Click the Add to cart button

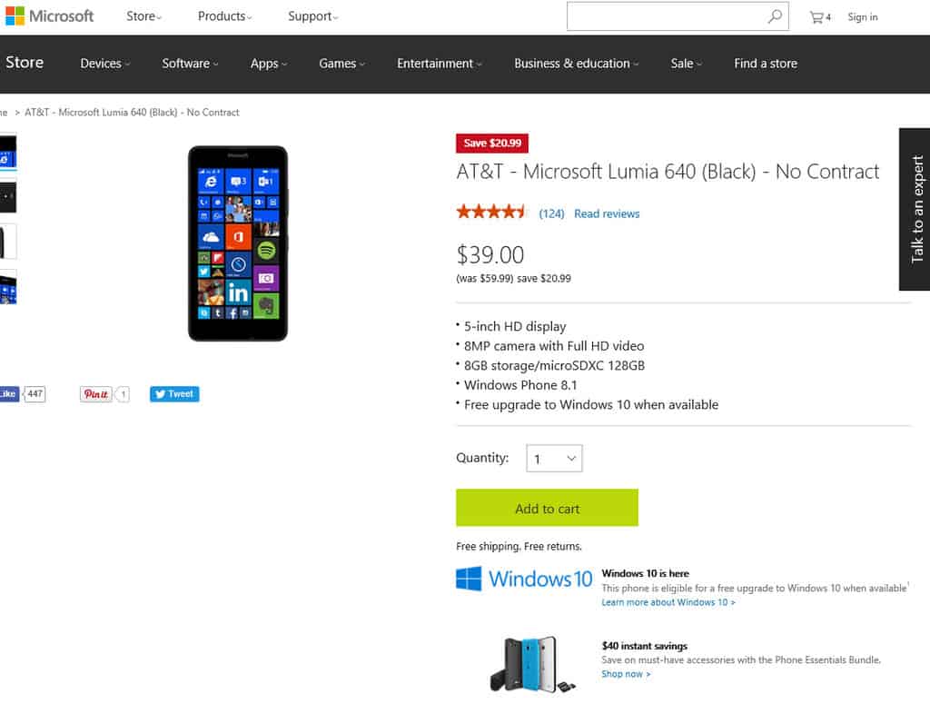tap(547, 508)
